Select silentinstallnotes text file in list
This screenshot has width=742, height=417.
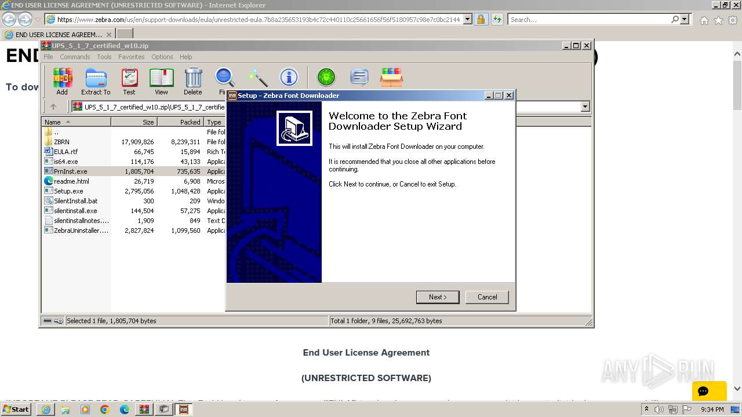81,221
